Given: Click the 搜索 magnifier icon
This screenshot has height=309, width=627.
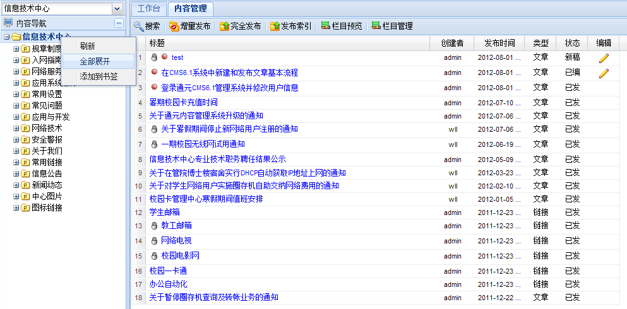Looking at the screenshot, I should coord(139,26).
